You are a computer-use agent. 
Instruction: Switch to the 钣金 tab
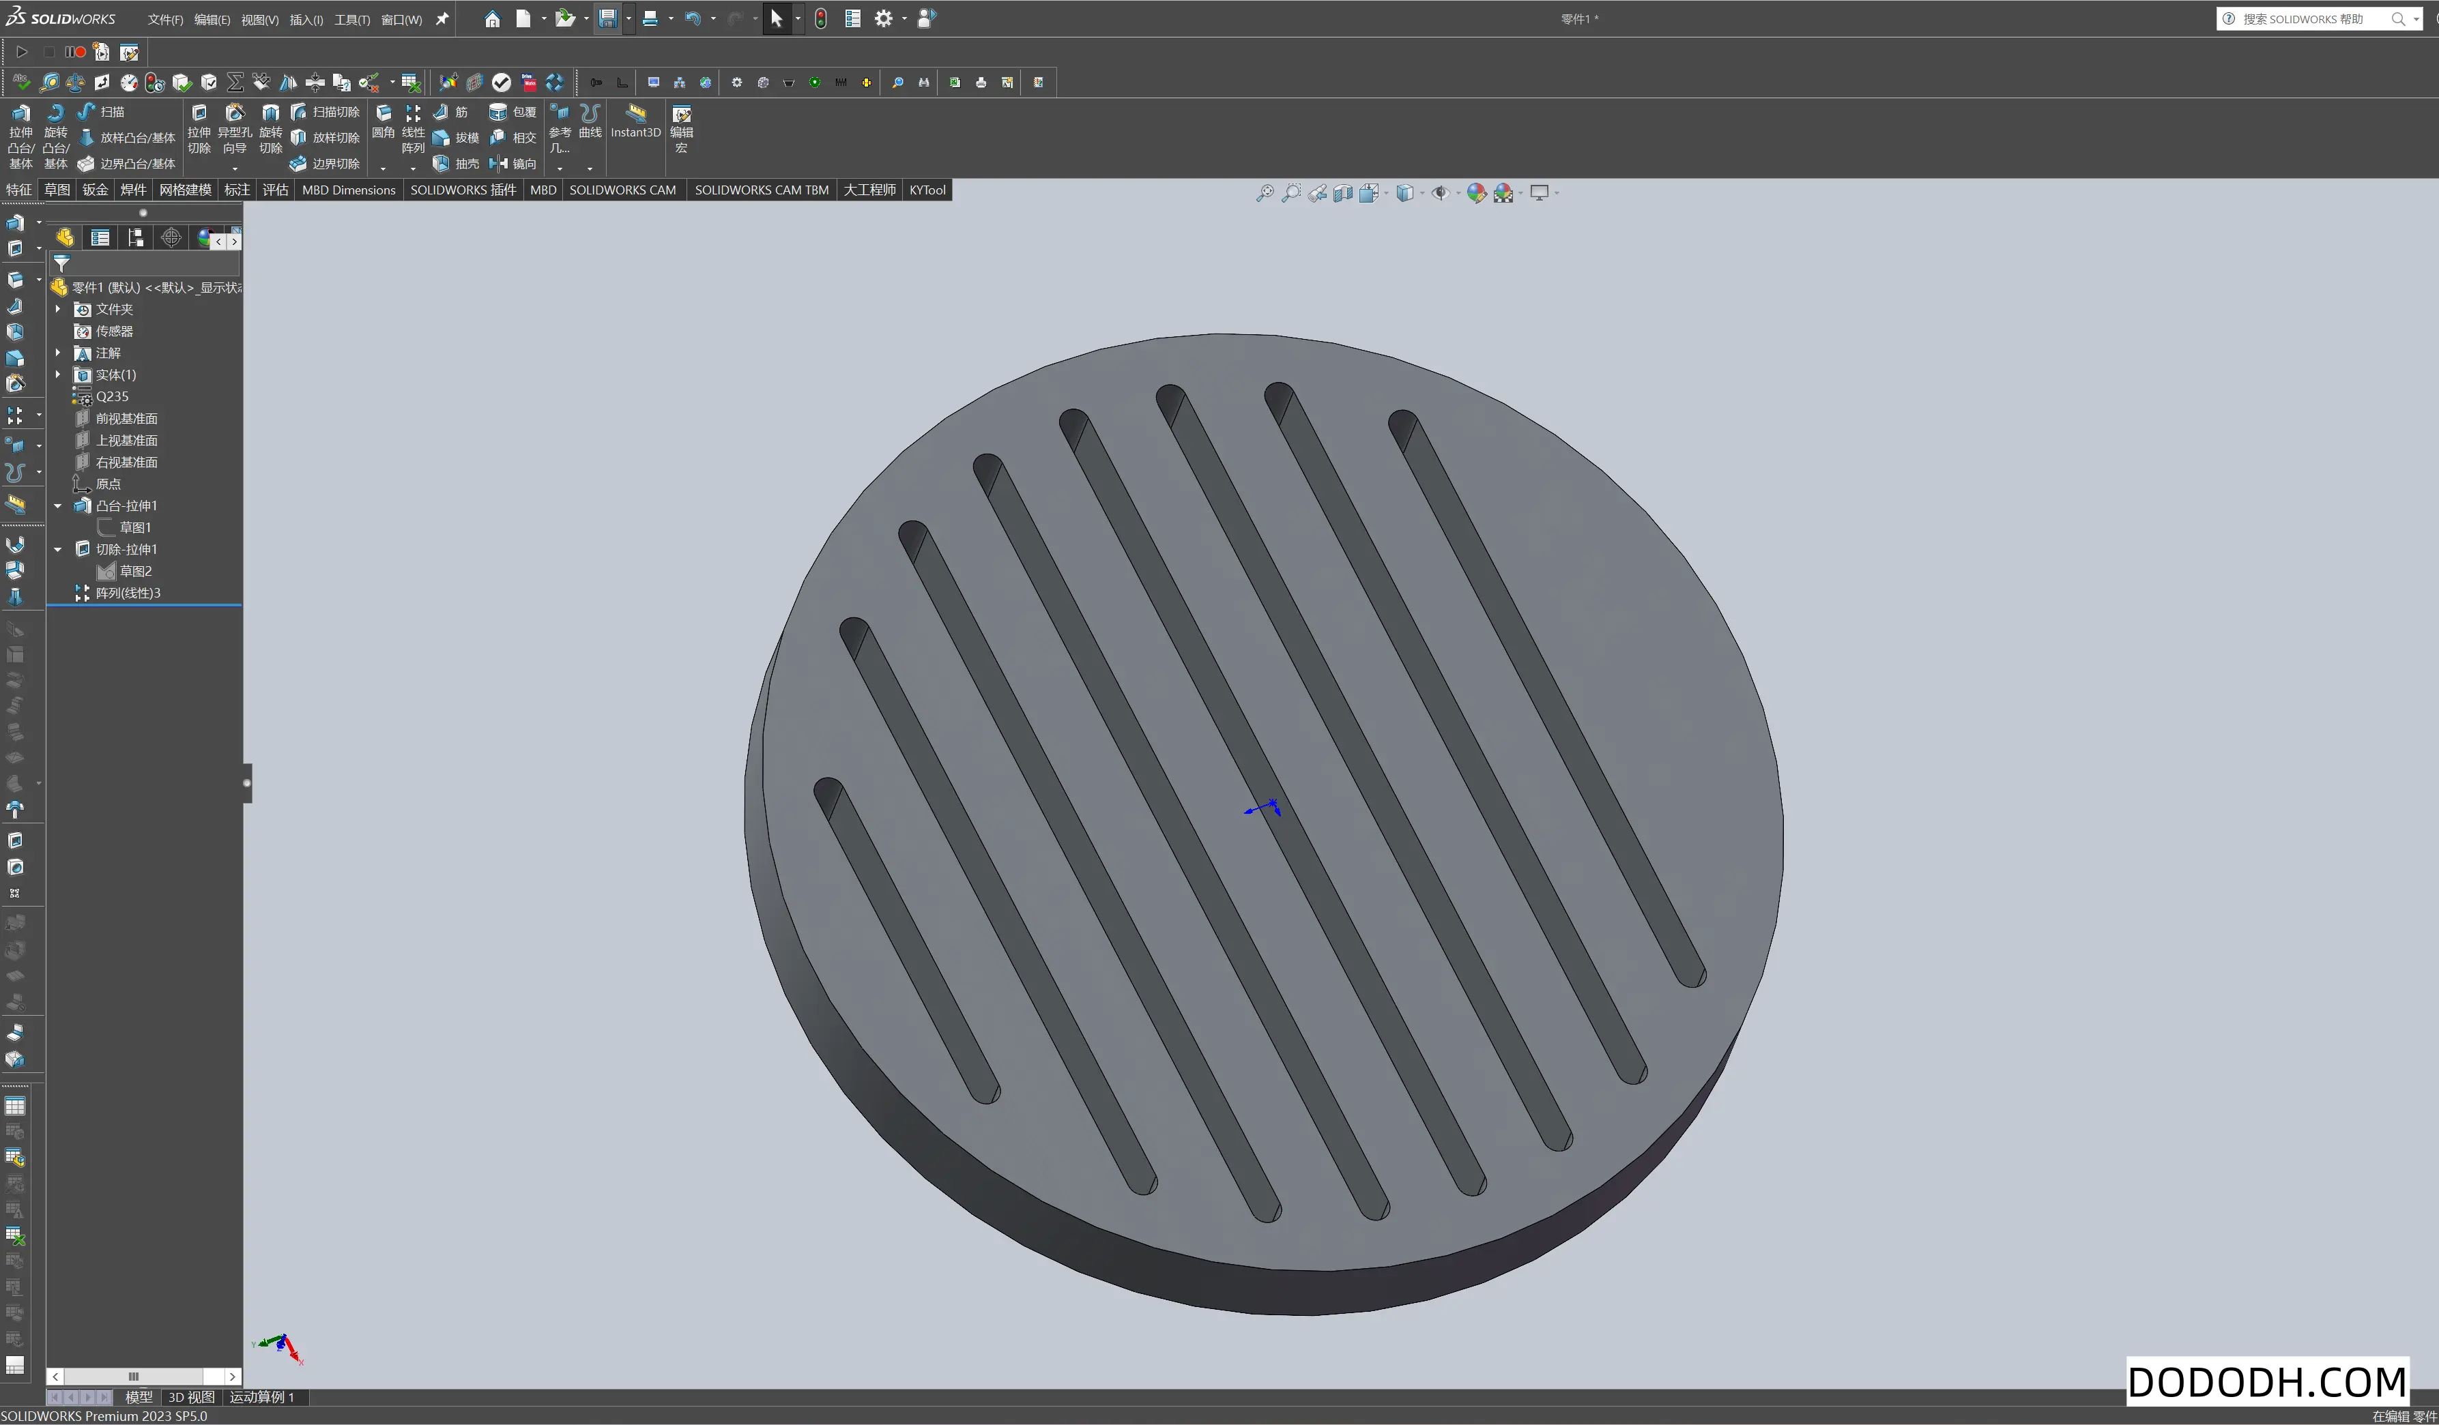95,190
